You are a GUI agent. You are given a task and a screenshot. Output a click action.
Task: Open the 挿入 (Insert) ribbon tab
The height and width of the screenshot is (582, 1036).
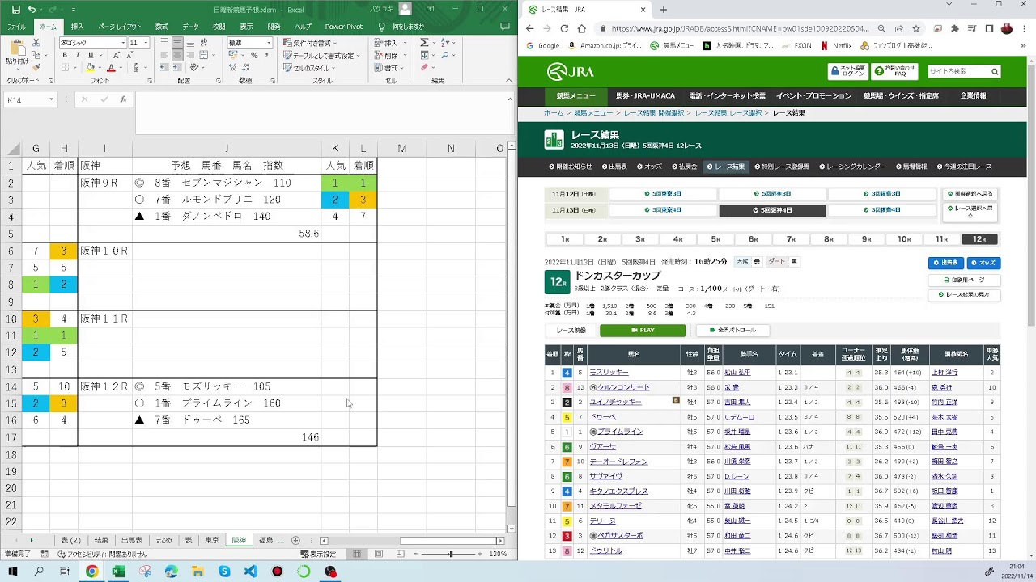pos(77,27)
